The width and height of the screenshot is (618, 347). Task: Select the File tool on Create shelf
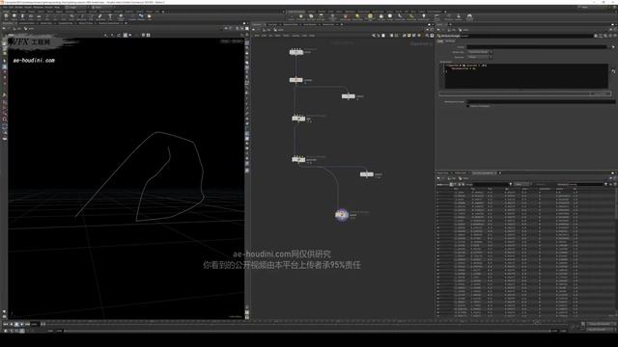(150, 16)
